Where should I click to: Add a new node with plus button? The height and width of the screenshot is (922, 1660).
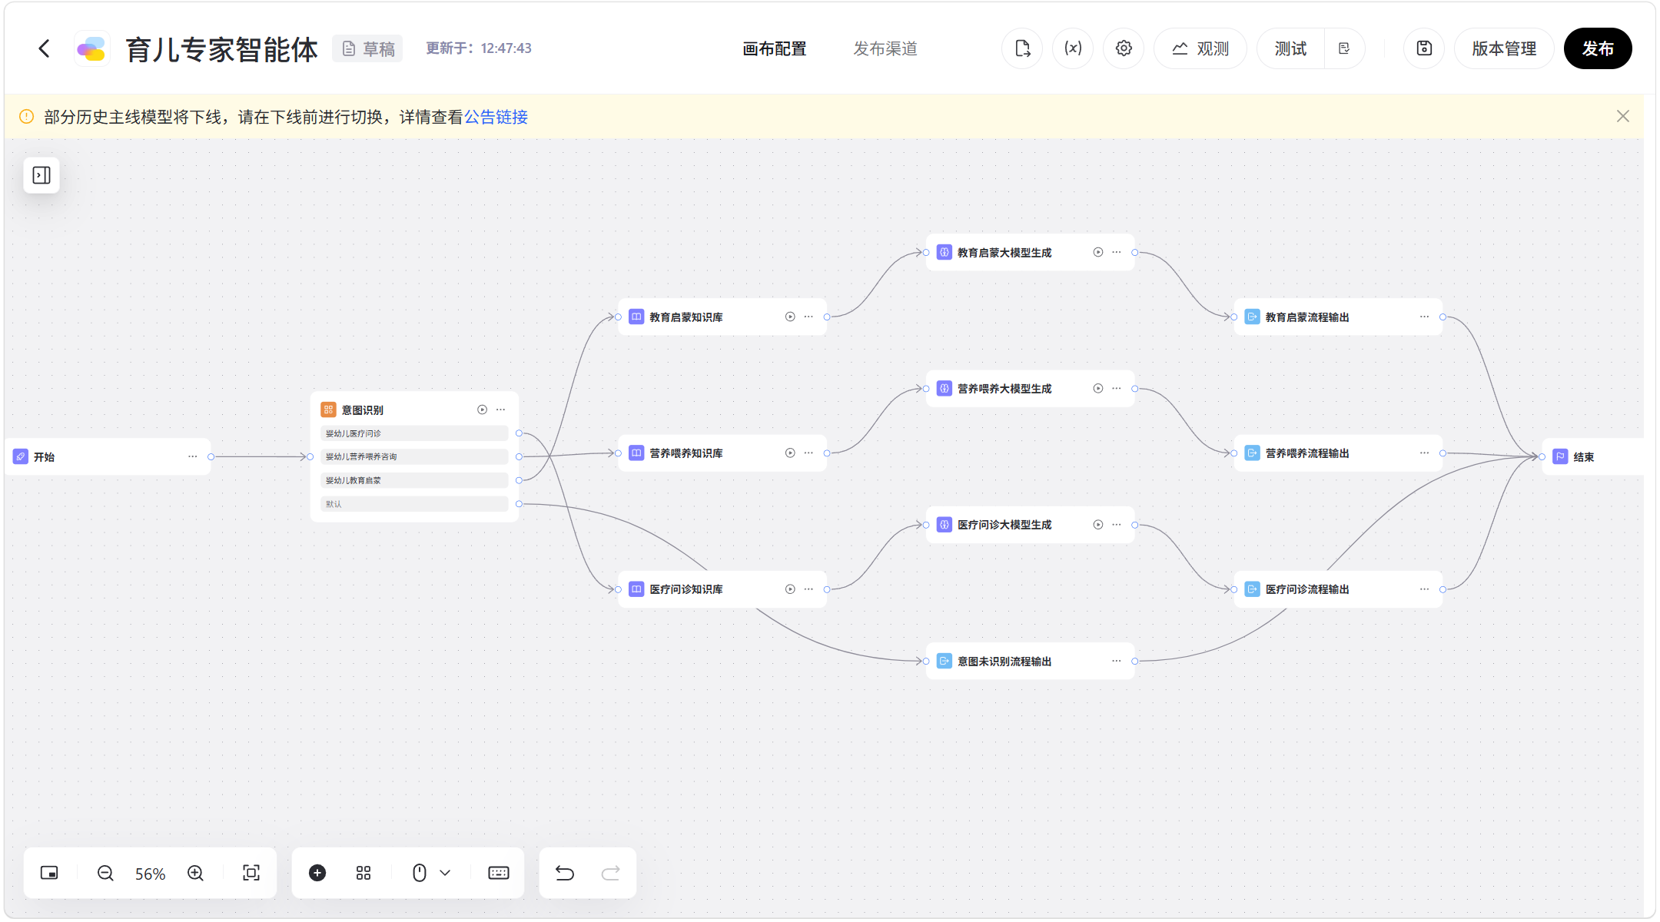coord(317,873)
